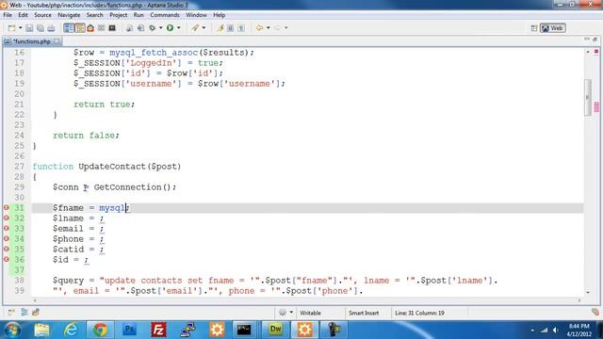Open the Run menu
This screenshot has width=603, height=339.
coord(139,15)
